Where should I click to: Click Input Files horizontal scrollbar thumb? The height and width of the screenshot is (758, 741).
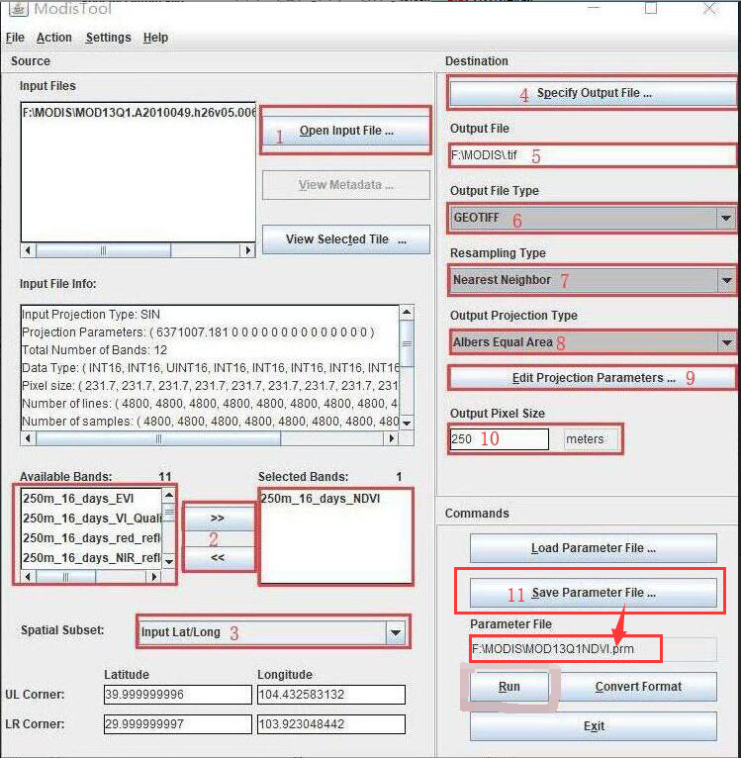[104, 250]
